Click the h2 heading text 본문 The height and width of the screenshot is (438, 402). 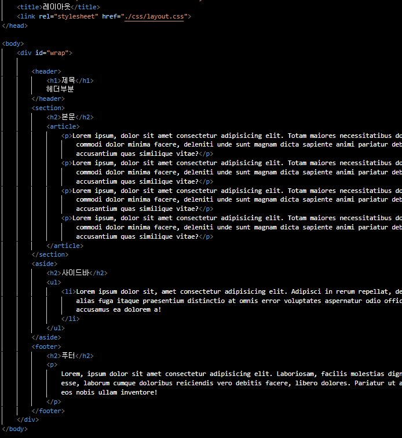[x=68, y=117]
